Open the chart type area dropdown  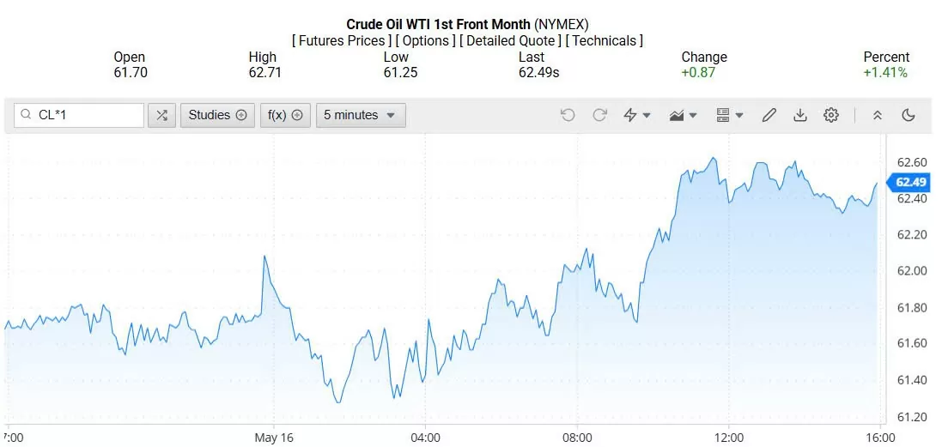tap(683, 115)
